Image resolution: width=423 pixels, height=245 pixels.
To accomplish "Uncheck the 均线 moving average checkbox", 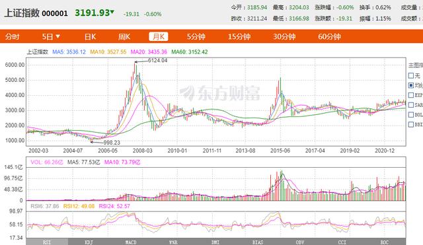I will pos(411,85).
